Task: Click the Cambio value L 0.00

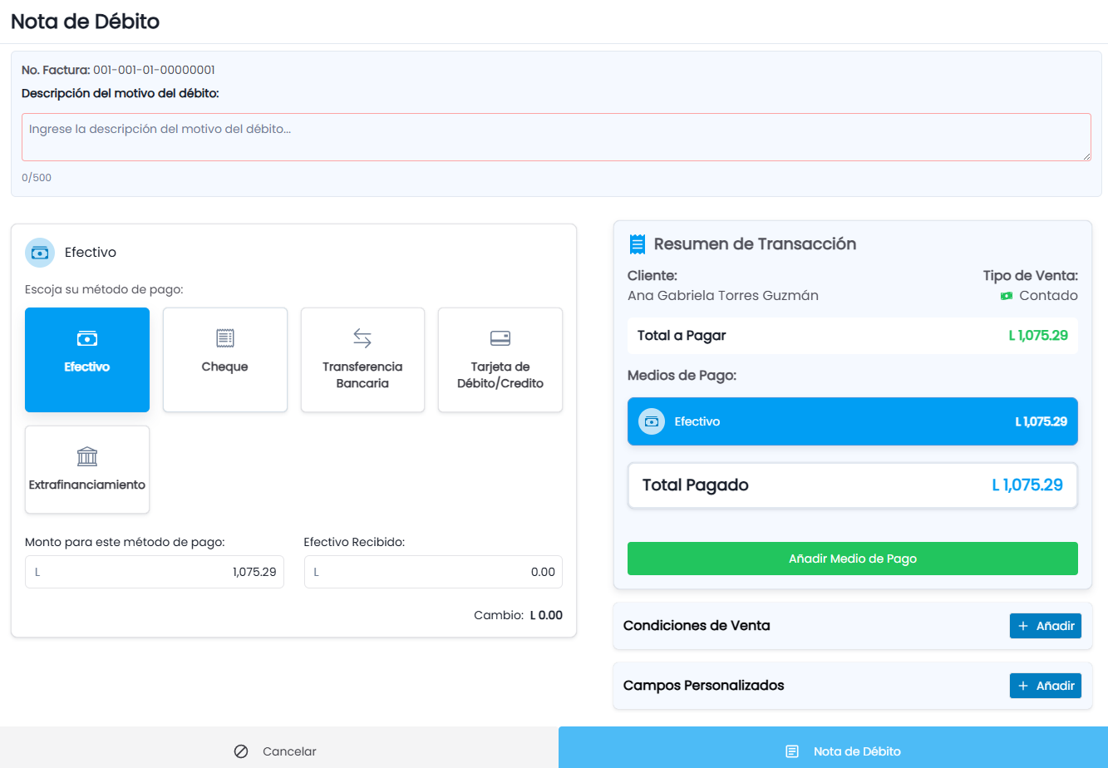Action: 546,616
